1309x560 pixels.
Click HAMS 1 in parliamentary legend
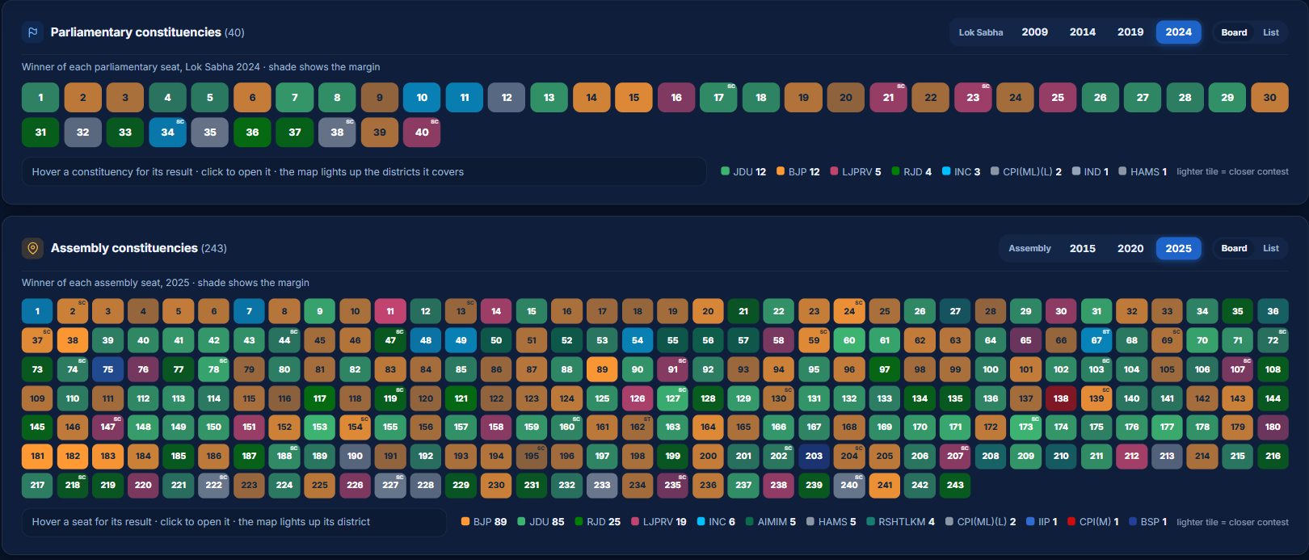(1143, 171)
